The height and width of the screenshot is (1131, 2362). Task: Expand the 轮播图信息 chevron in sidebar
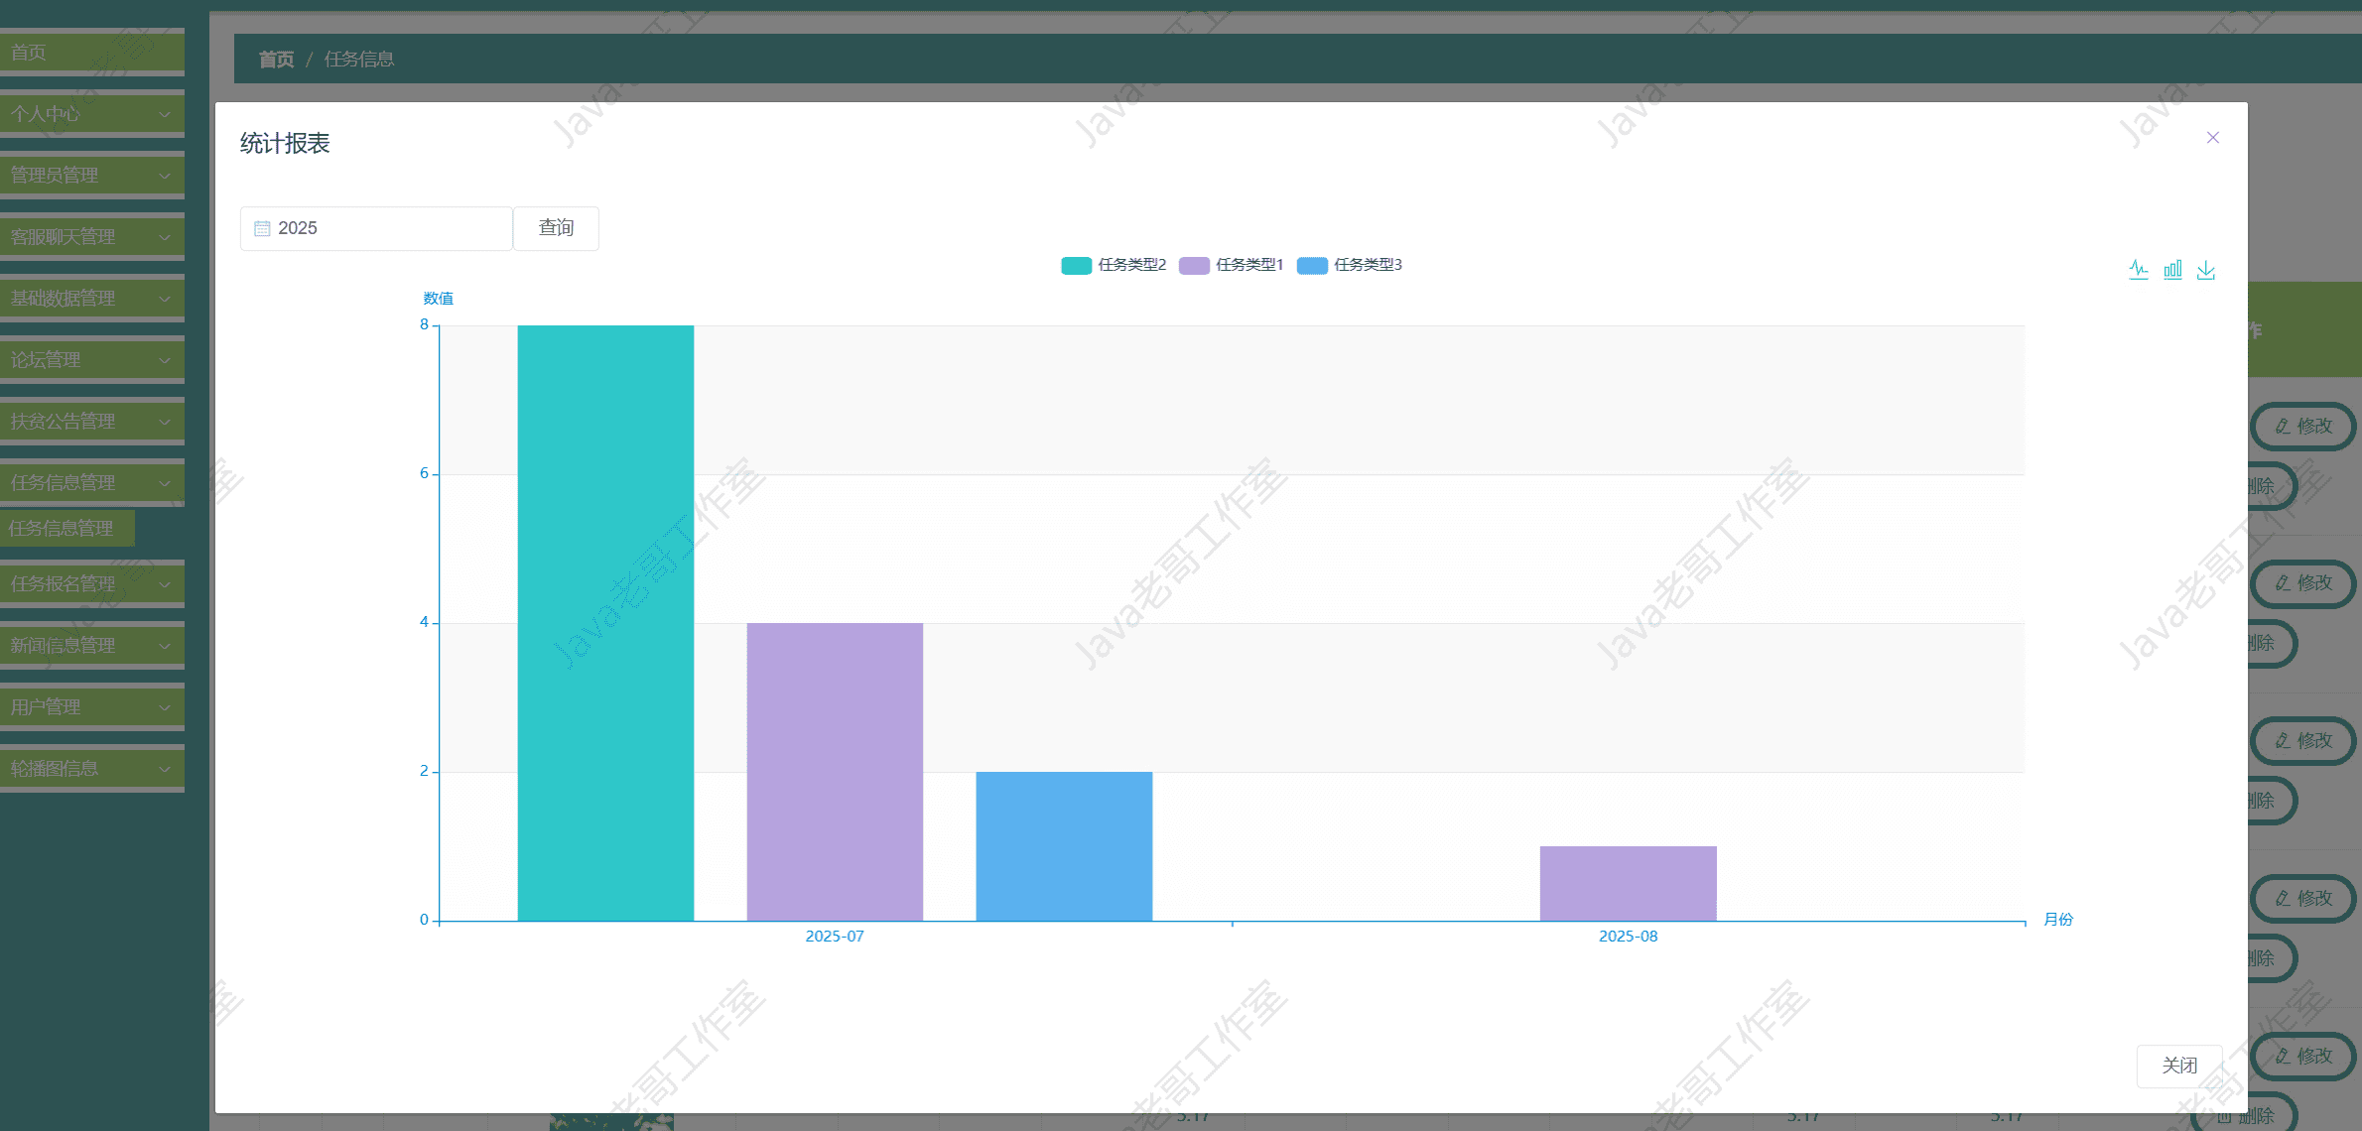click(165, 769)
